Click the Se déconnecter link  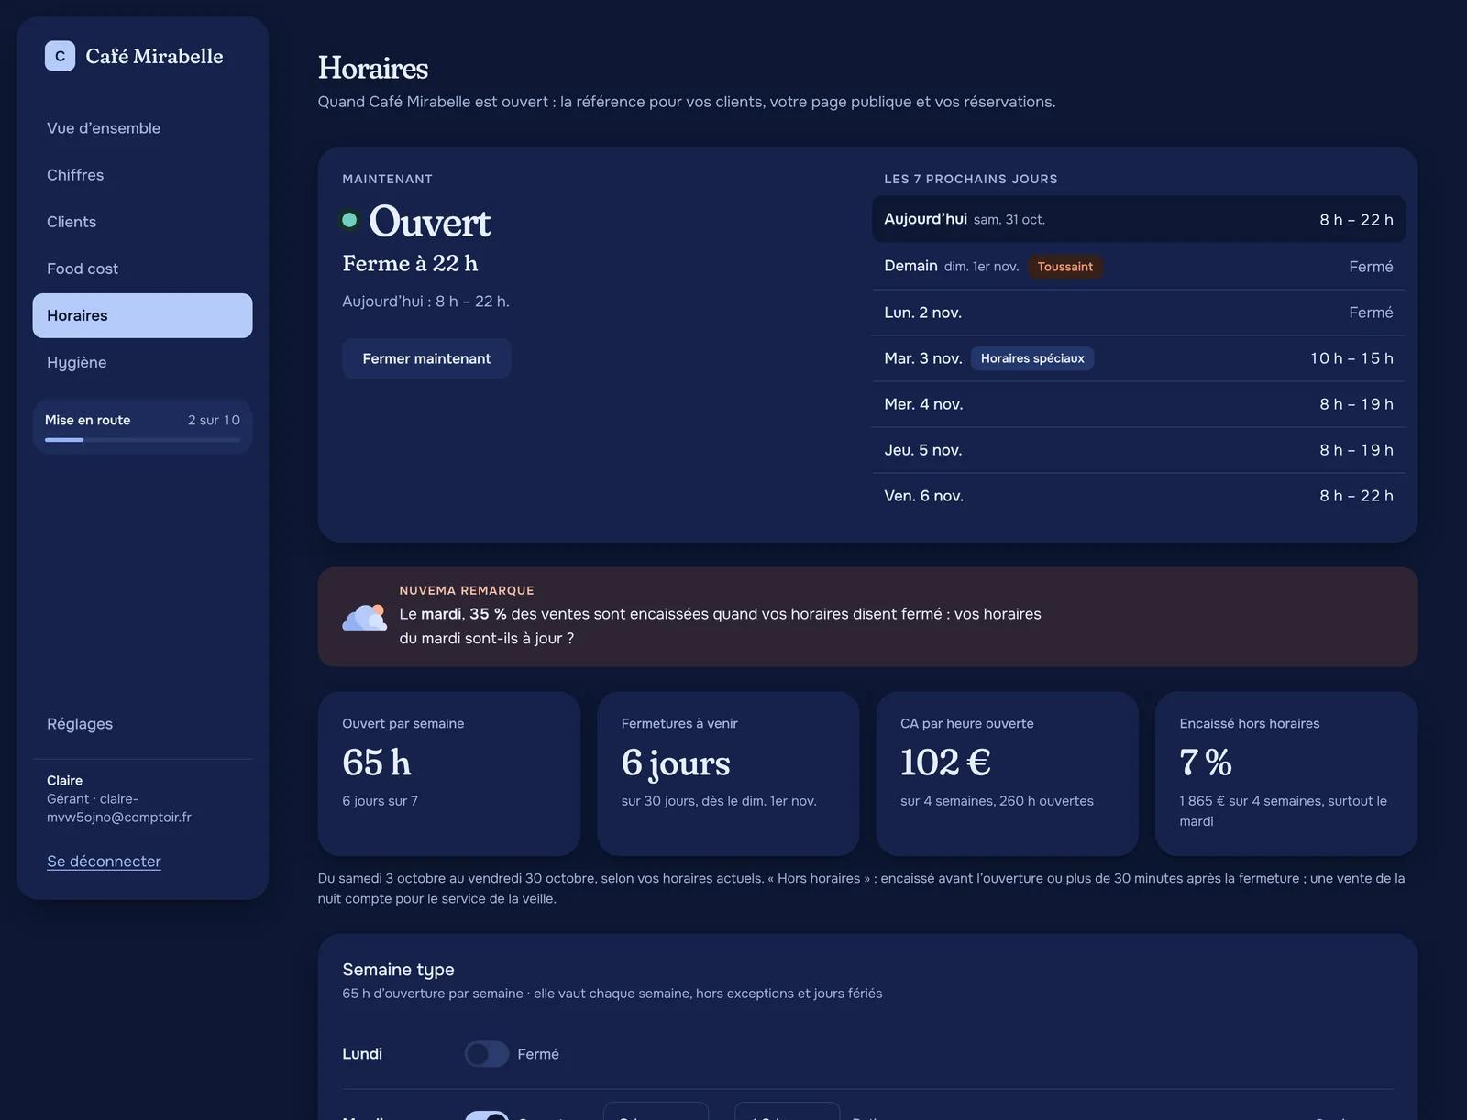(x=104, y=862)
